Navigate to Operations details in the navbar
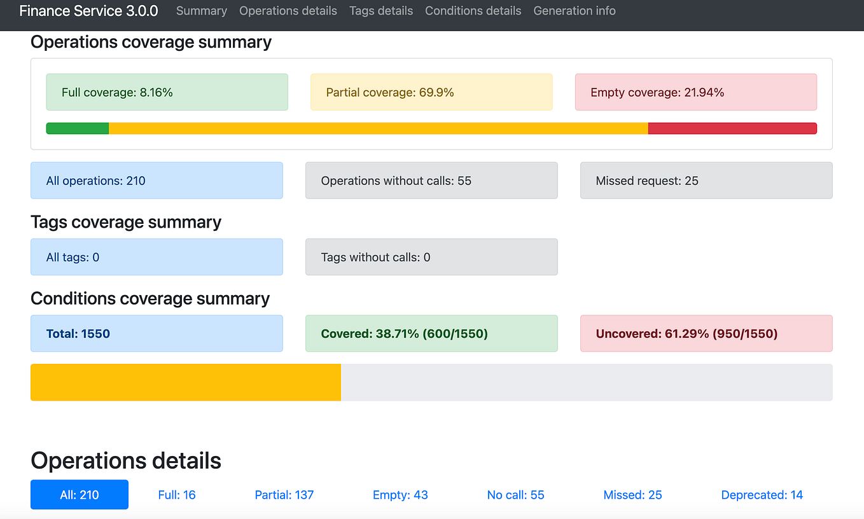This screenshot has width=864, height=519. (x=288, y=11)
